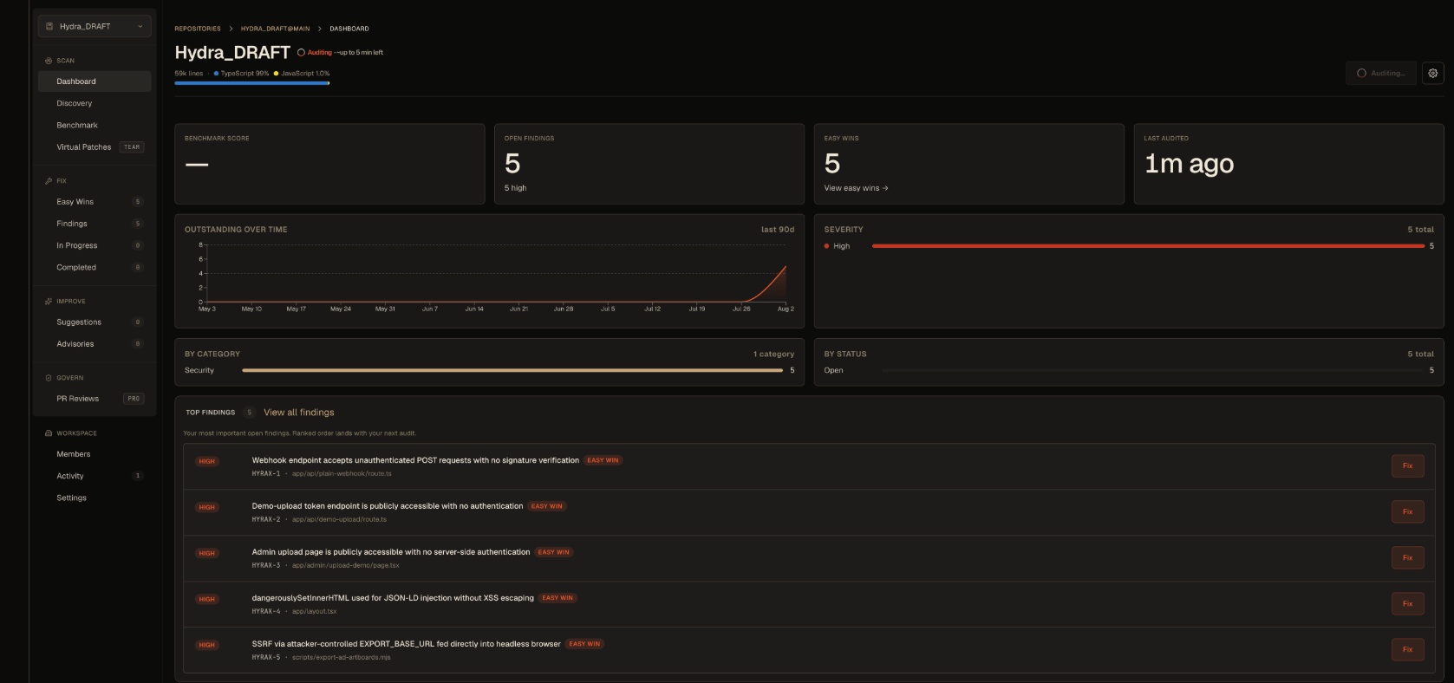Click the View all findings link

click(x=299, y=413)
